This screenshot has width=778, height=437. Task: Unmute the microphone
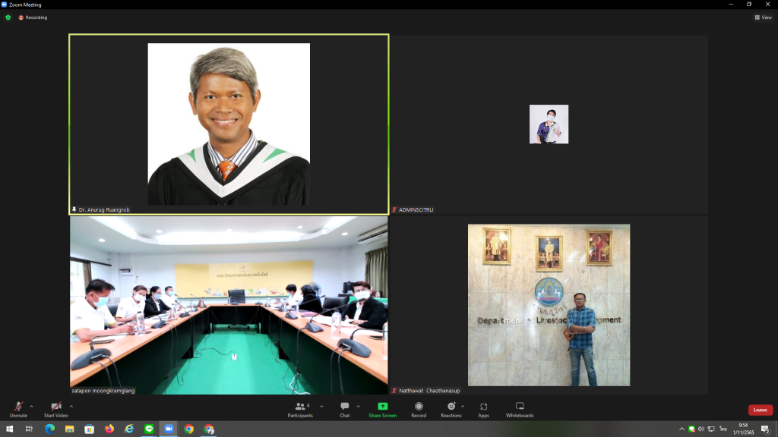[18, 409]
